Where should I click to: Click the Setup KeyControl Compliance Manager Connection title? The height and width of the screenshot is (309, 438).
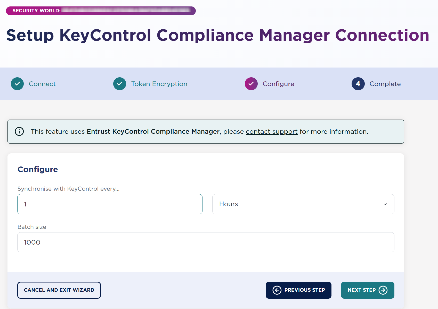click(218, 35)
